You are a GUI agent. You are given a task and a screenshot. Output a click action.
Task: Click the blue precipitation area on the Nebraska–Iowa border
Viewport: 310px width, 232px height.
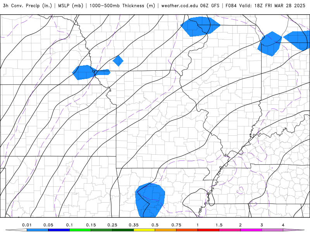click(x=91, y=72)
